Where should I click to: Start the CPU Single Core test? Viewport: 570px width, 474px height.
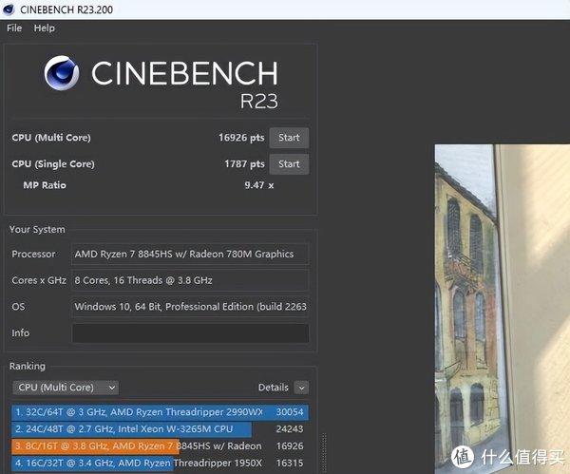click(x=289, y=164)
